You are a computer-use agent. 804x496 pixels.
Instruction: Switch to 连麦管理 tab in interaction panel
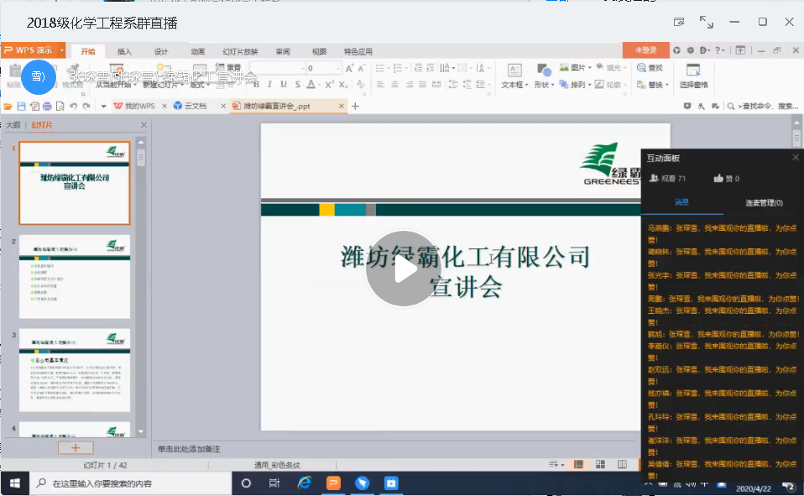point(764,202)
